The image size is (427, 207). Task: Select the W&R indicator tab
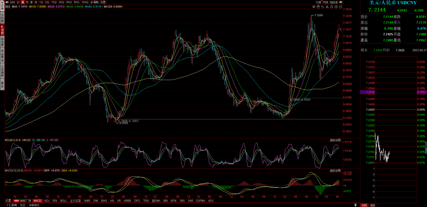click(x=87, y=201)
